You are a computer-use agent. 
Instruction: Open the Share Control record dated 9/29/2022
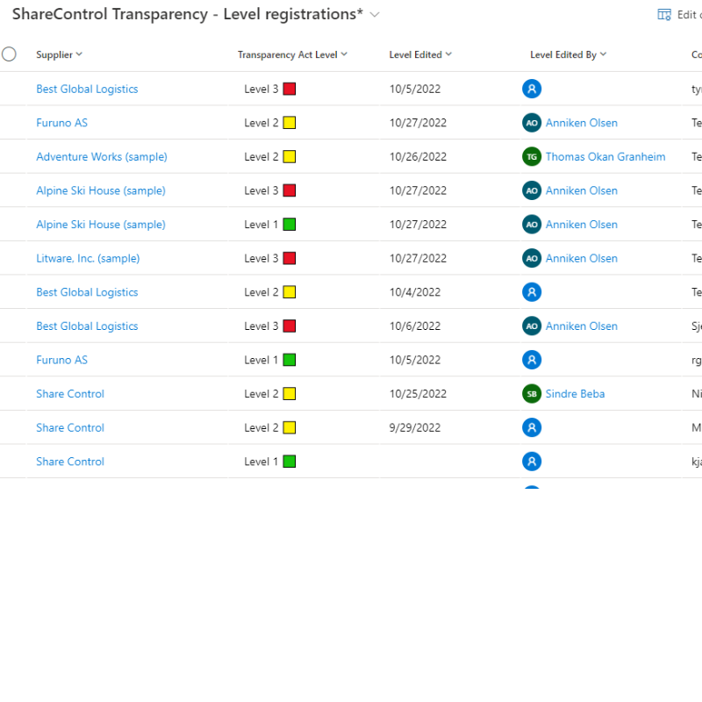point(70,427)
